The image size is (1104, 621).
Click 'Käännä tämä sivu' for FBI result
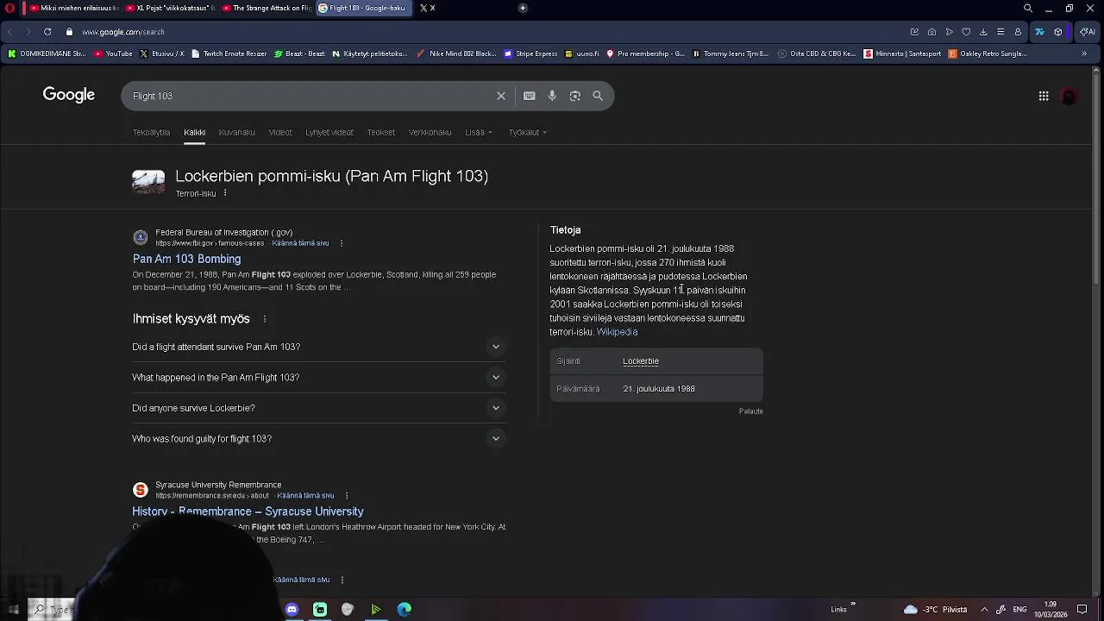(300, 243)
